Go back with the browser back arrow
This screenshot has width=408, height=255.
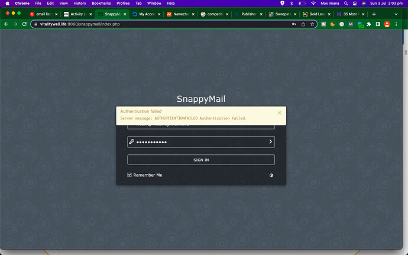pos(7,24)
